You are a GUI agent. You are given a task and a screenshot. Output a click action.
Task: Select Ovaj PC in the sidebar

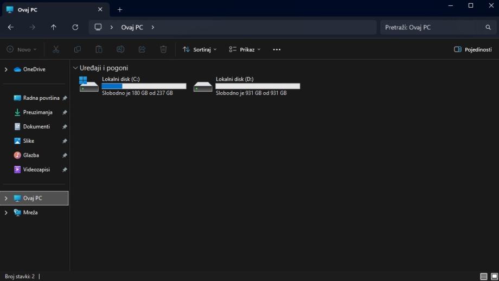pos(34,198)
